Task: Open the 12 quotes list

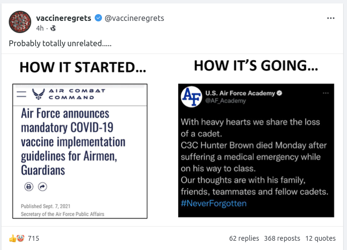Action: pyautogui.click(x=321, y=238)
